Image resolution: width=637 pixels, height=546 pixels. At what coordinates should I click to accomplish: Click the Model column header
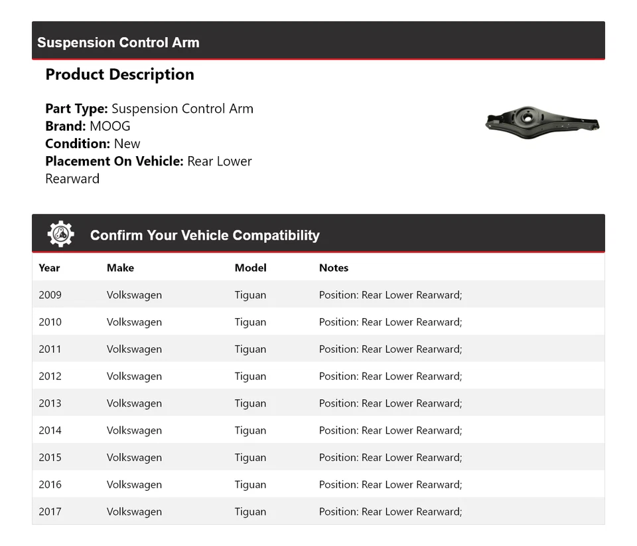click(x=250, y=268)
